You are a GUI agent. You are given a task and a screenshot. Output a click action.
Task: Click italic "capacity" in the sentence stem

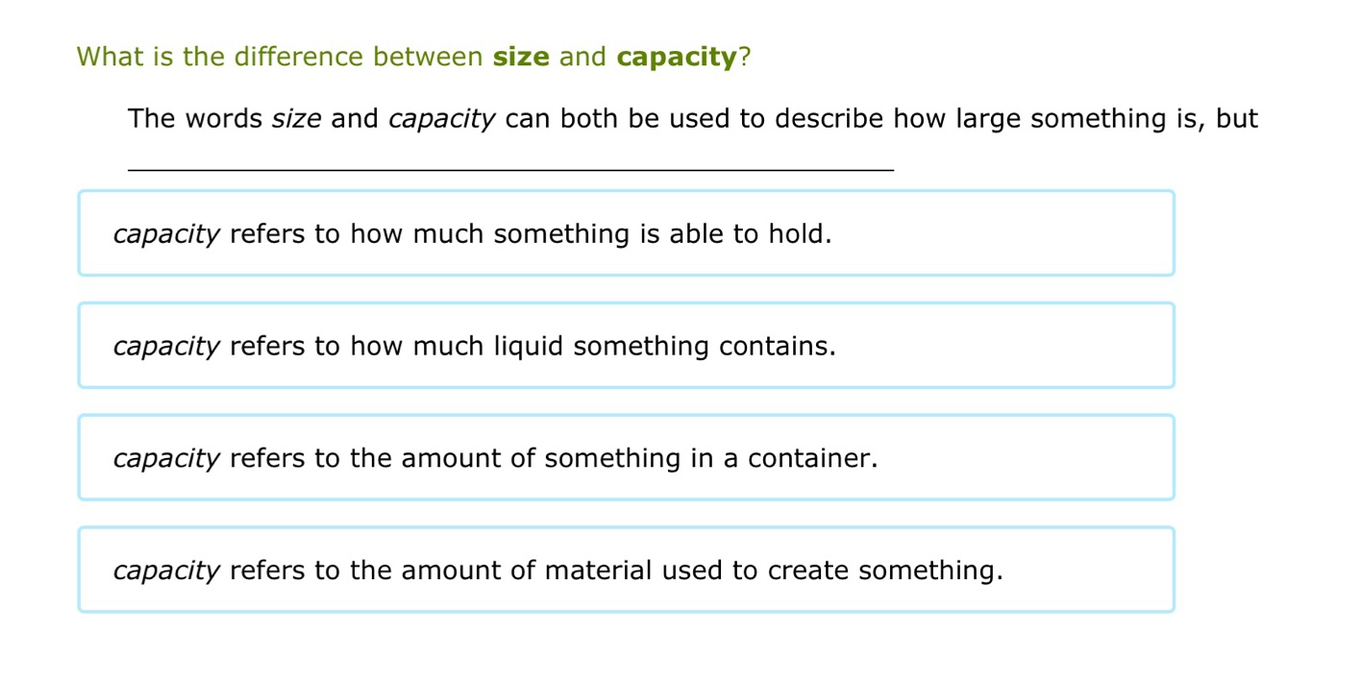(441, 120)
